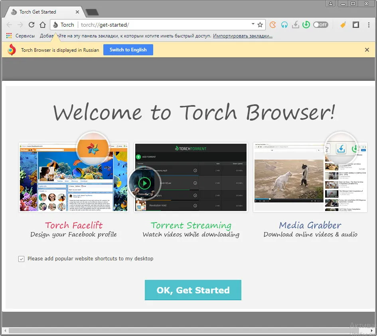Screen dimensions: 377x336
Task: Click OK, Get Started button
Action: tap(193, 290)
